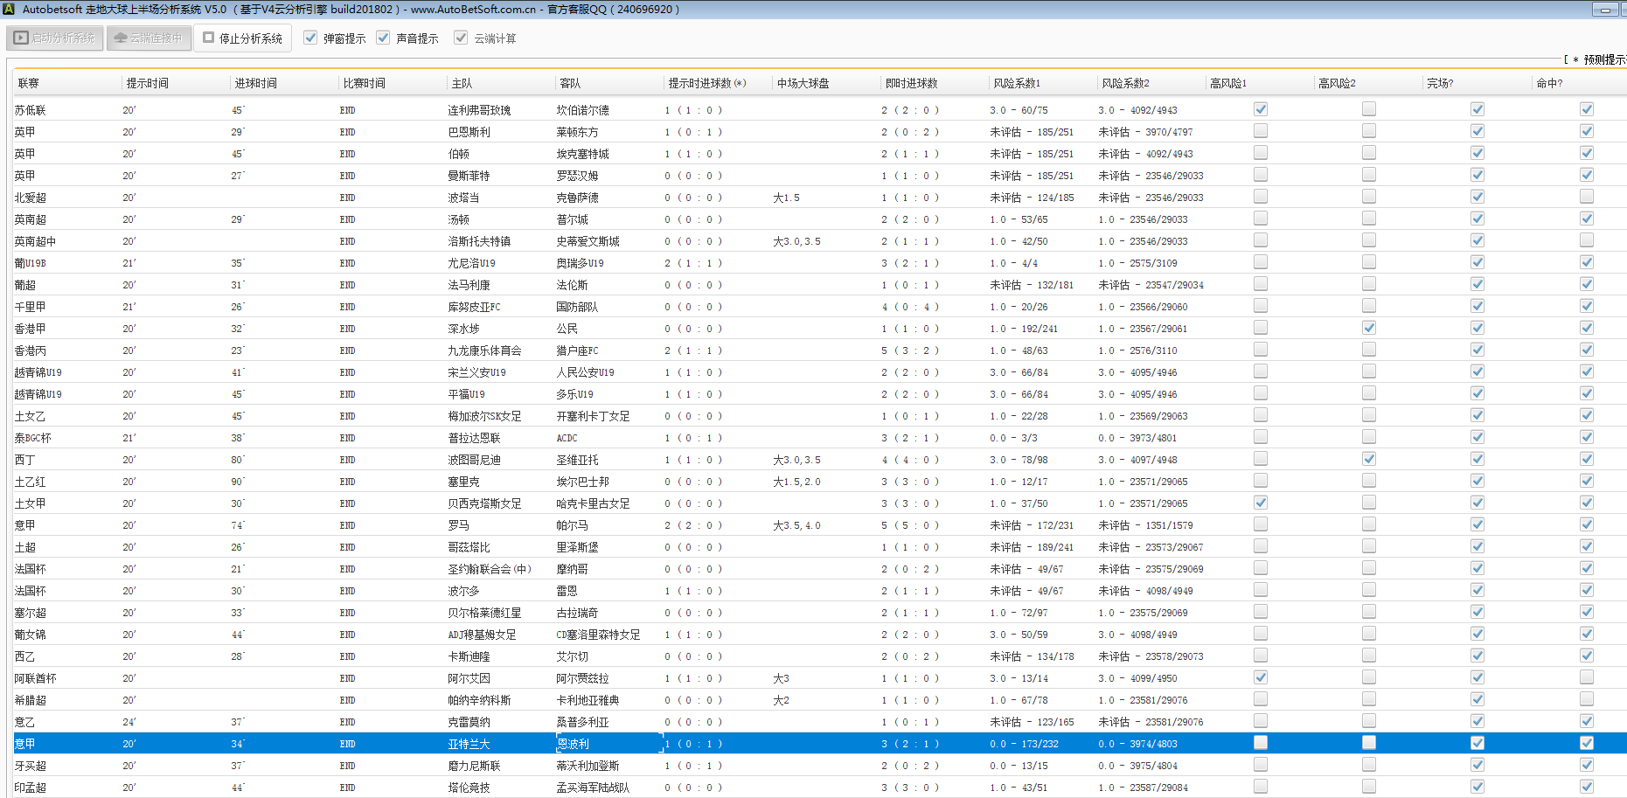Viewport: 1627px width, 798px height.
Task: Click the 预测提示 label at top right
Action: click(x=1603, y=59)
